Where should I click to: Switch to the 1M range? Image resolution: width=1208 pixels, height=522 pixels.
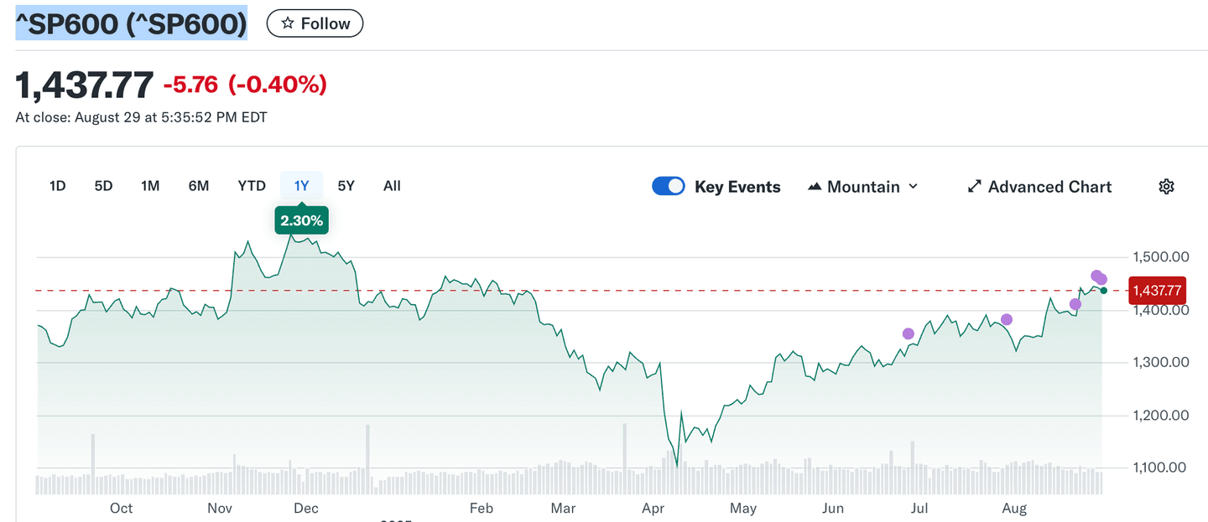pos(150,186)
